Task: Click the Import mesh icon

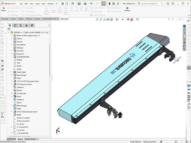Action: [x=3, y=9]
